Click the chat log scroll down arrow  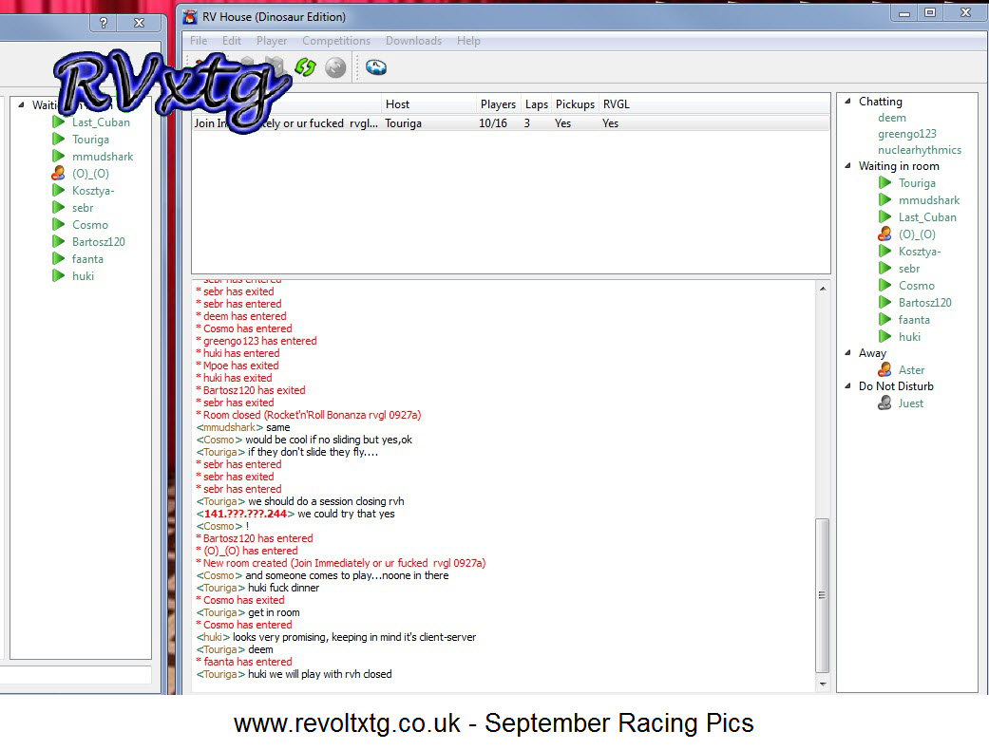pyautogui.click(x=823, y=684)
